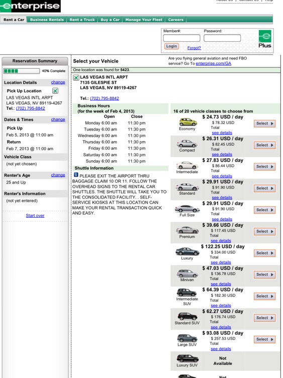
Task: Change the Dates & Times
Action: [58, 119]
